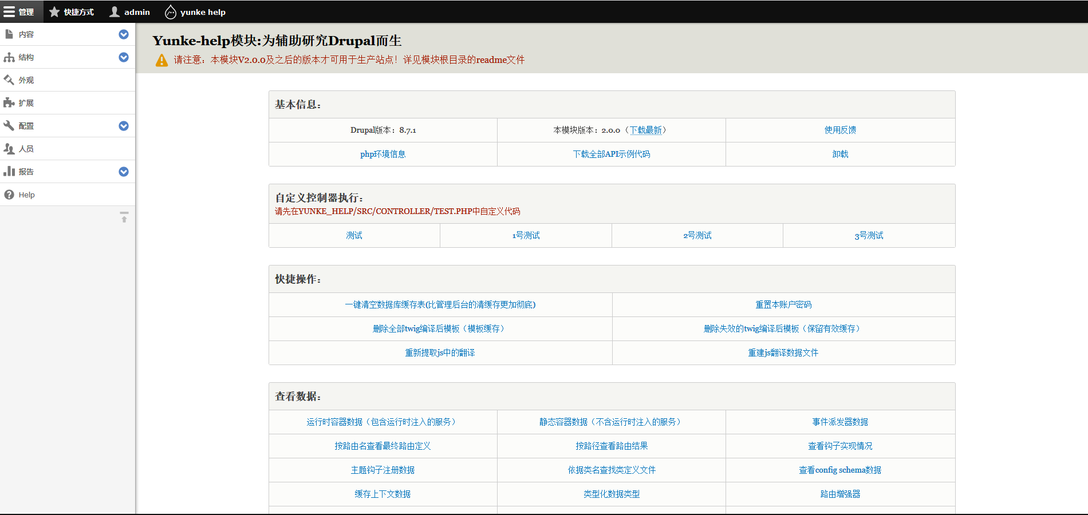The width and height of the screenshot is (1088, 515).
Task: Open the 快捷方式 toolbar tab
Action: 72,11
